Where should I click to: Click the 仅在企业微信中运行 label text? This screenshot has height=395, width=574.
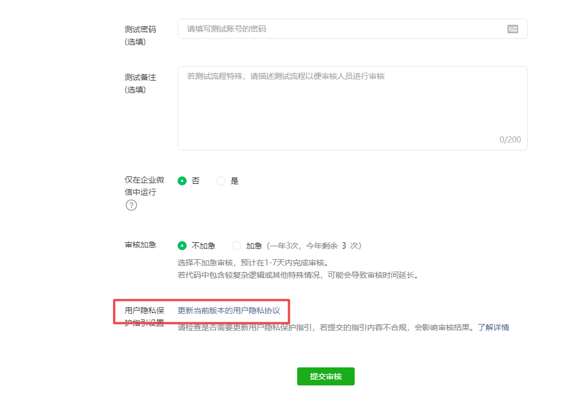point(144,186)
